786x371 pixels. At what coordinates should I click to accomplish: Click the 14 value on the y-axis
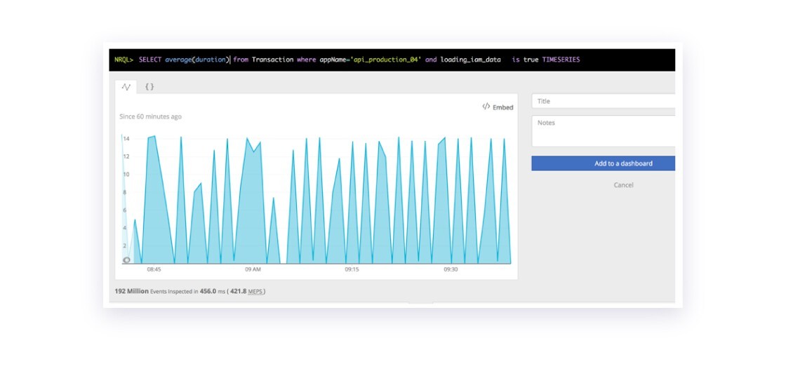pyautogui.click(x=126, y=139)
